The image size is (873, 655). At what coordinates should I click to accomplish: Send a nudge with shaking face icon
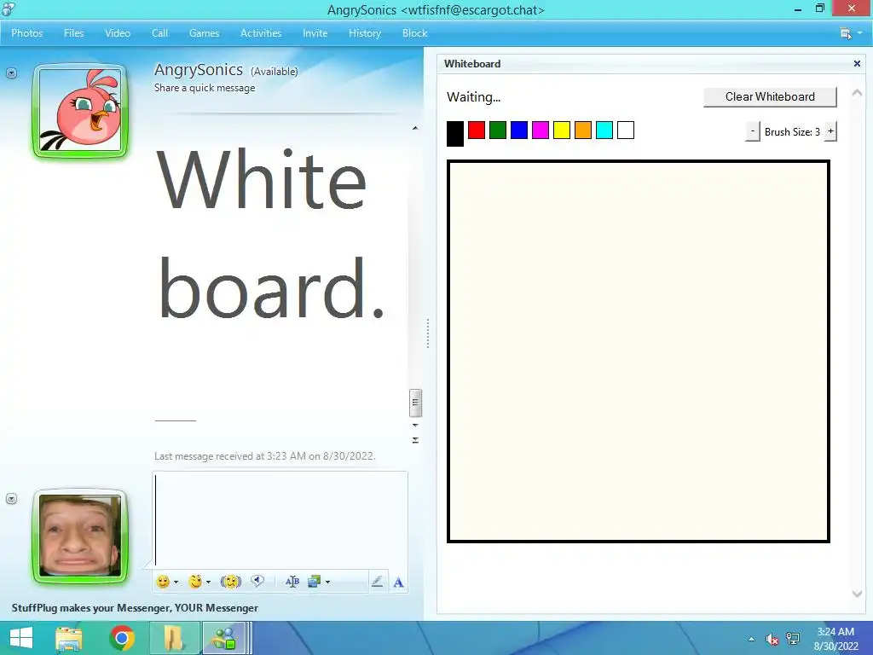230,582
